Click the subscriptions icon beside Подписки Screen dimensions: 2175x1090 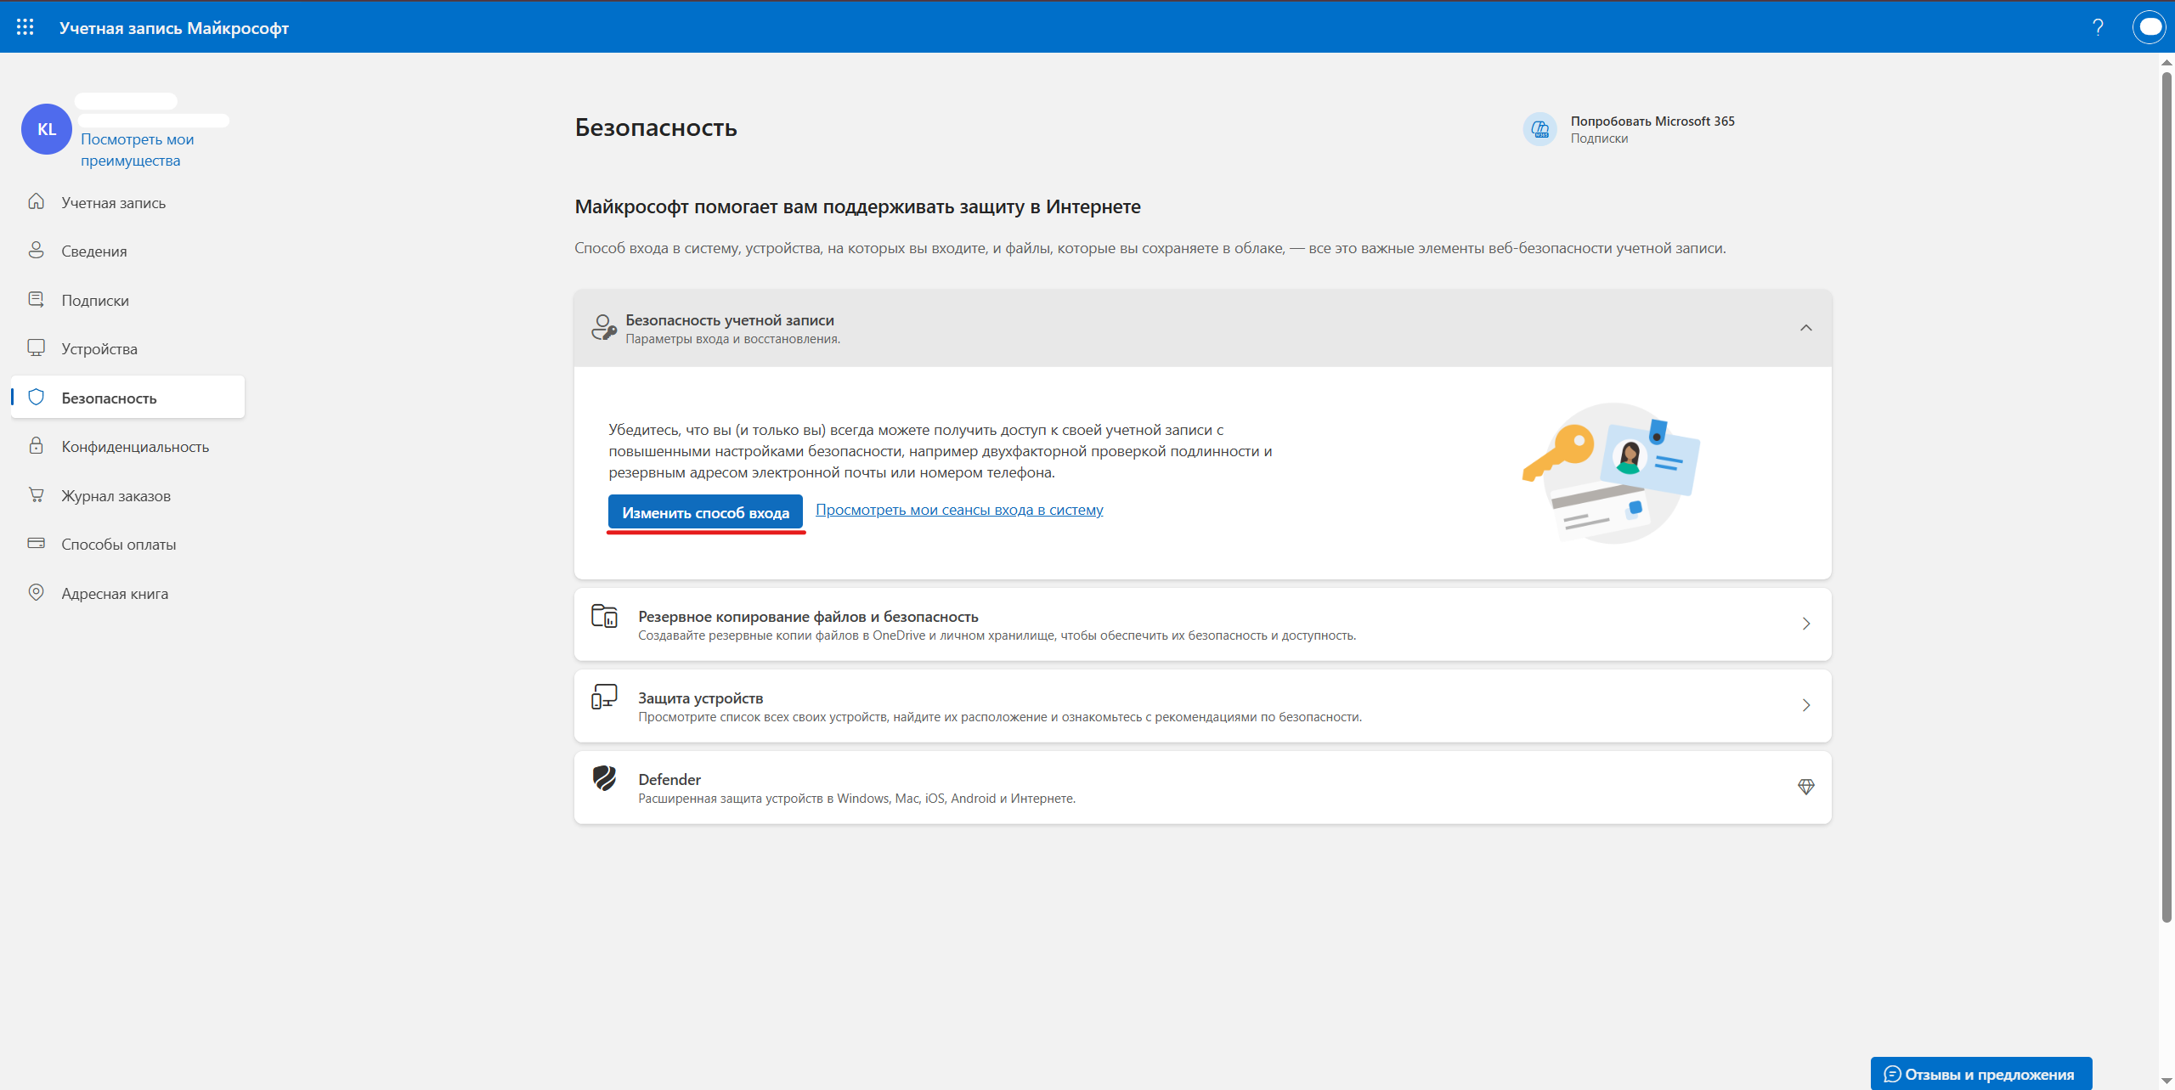pos(36,300)
